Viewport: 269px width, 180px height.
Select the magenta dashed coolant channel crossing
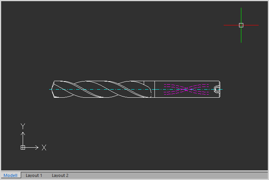click(186, 89)
